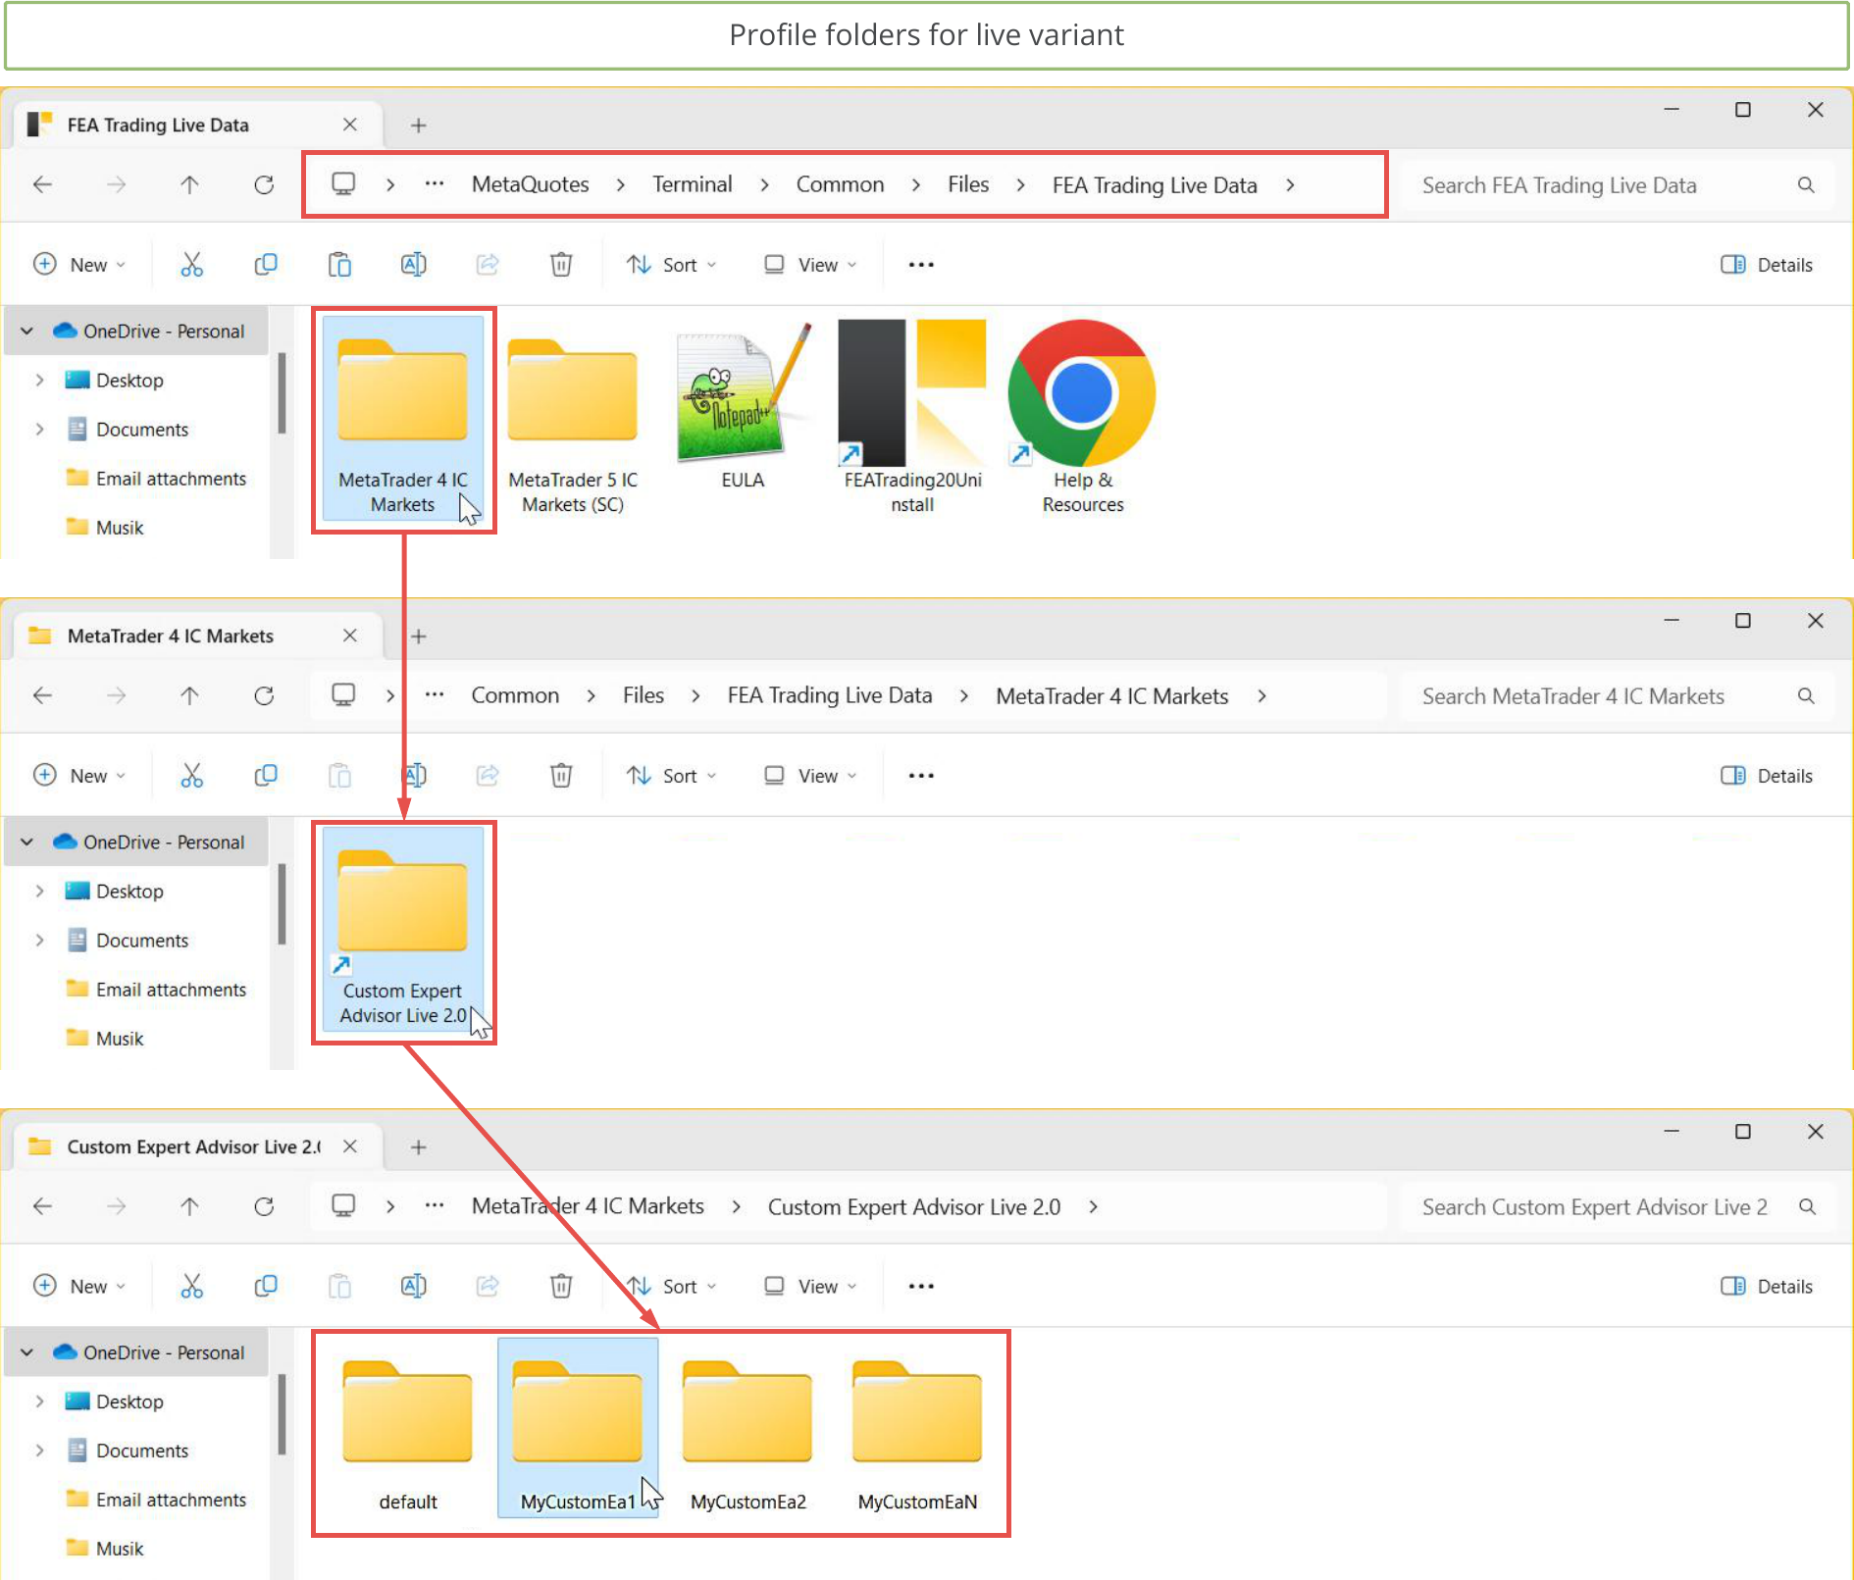Click Copy icon in Custom Expert Advisor Live window
The height and width of the screenshot is (1580, 1854).
[266, 1287]
